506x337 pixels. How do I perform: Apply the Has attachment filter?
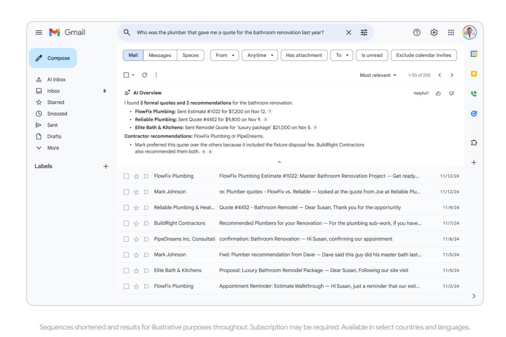click(304, 55)
